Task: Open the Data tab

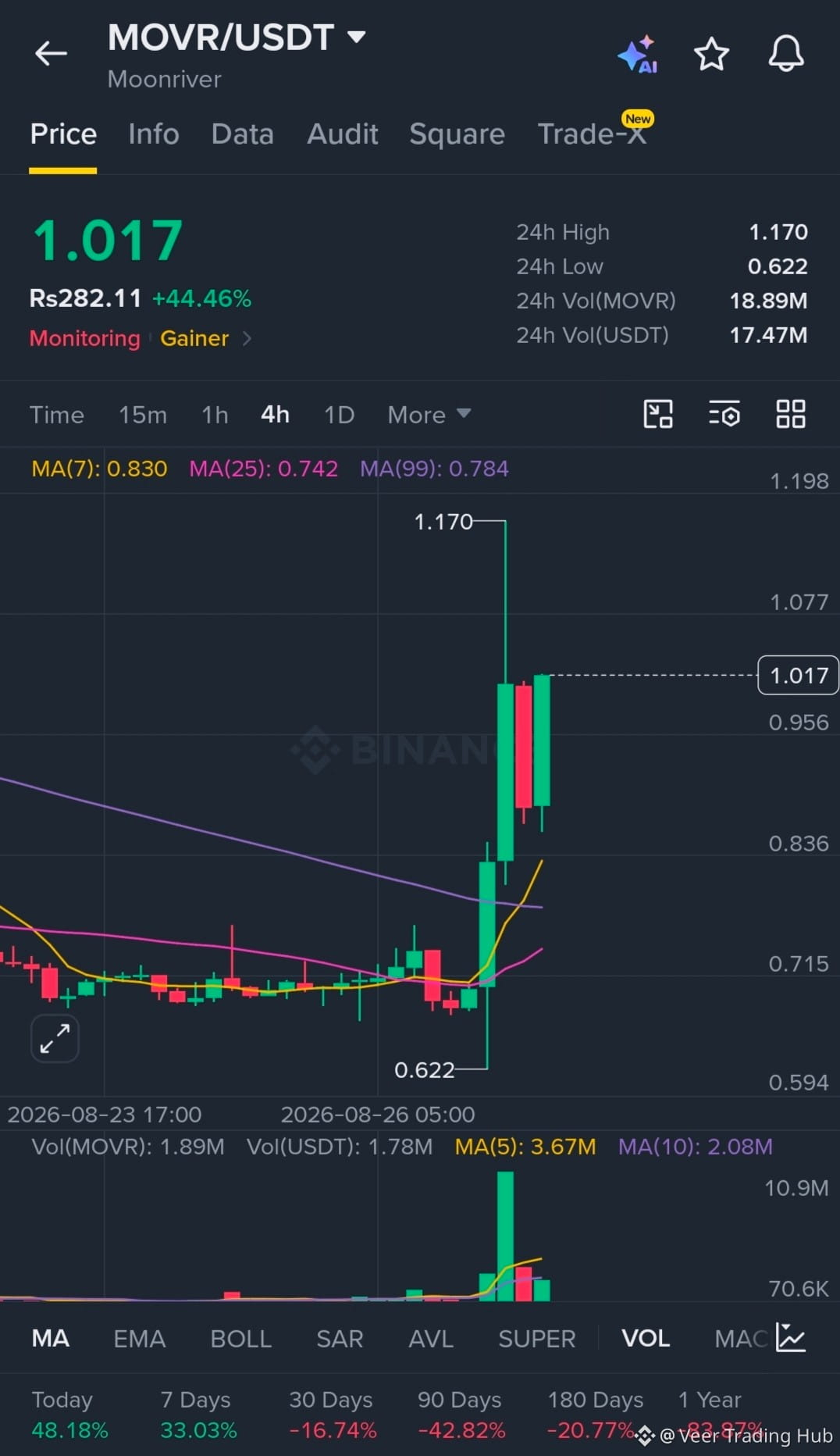Action: 243,134
